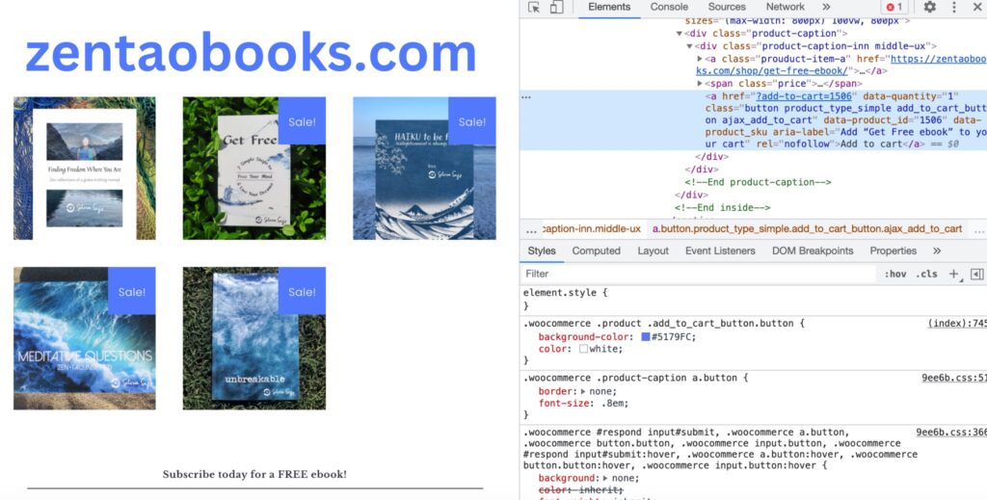The width and height of the screenshot is (987, 500).
Task: Select caption-inn.middle-ux breadcrumb
Action: (x=591, y=229)
